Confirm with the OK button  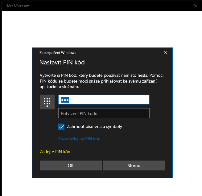pyautogui.click(x=71, y=165)
